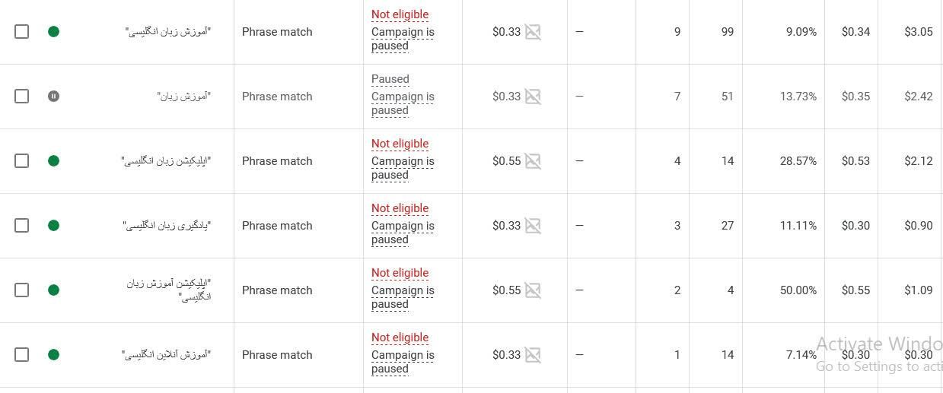
Task: Click the Paused status link
Action: pos(390,79)
